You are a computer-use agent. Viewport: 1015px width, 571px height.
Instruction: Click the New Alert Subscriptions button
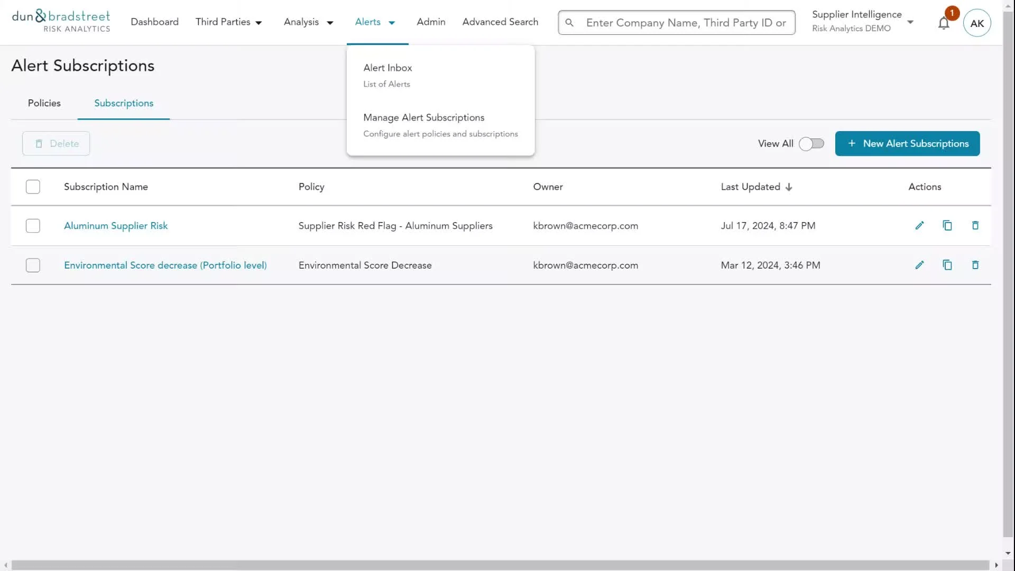coord(907,144)
